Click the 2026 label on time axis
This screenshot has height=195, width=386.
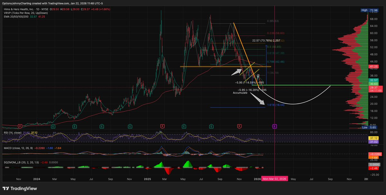point(257,179)
